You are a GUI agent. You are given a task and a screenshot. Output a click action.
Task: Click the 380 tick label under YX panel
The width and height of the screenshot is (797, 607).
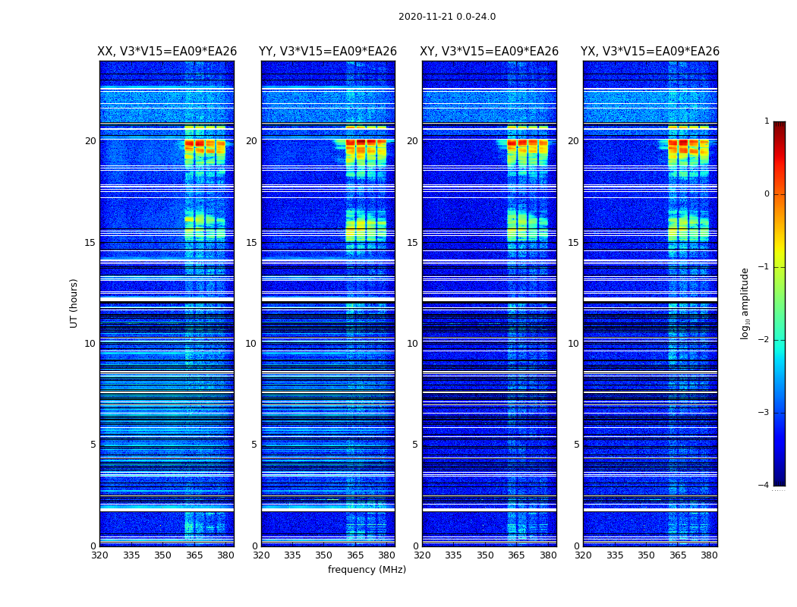[x=709, y=555]
